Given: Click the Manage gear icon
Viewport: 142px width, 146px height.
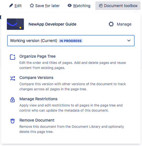Looking at the screenshot, I should tap(111, 24).
